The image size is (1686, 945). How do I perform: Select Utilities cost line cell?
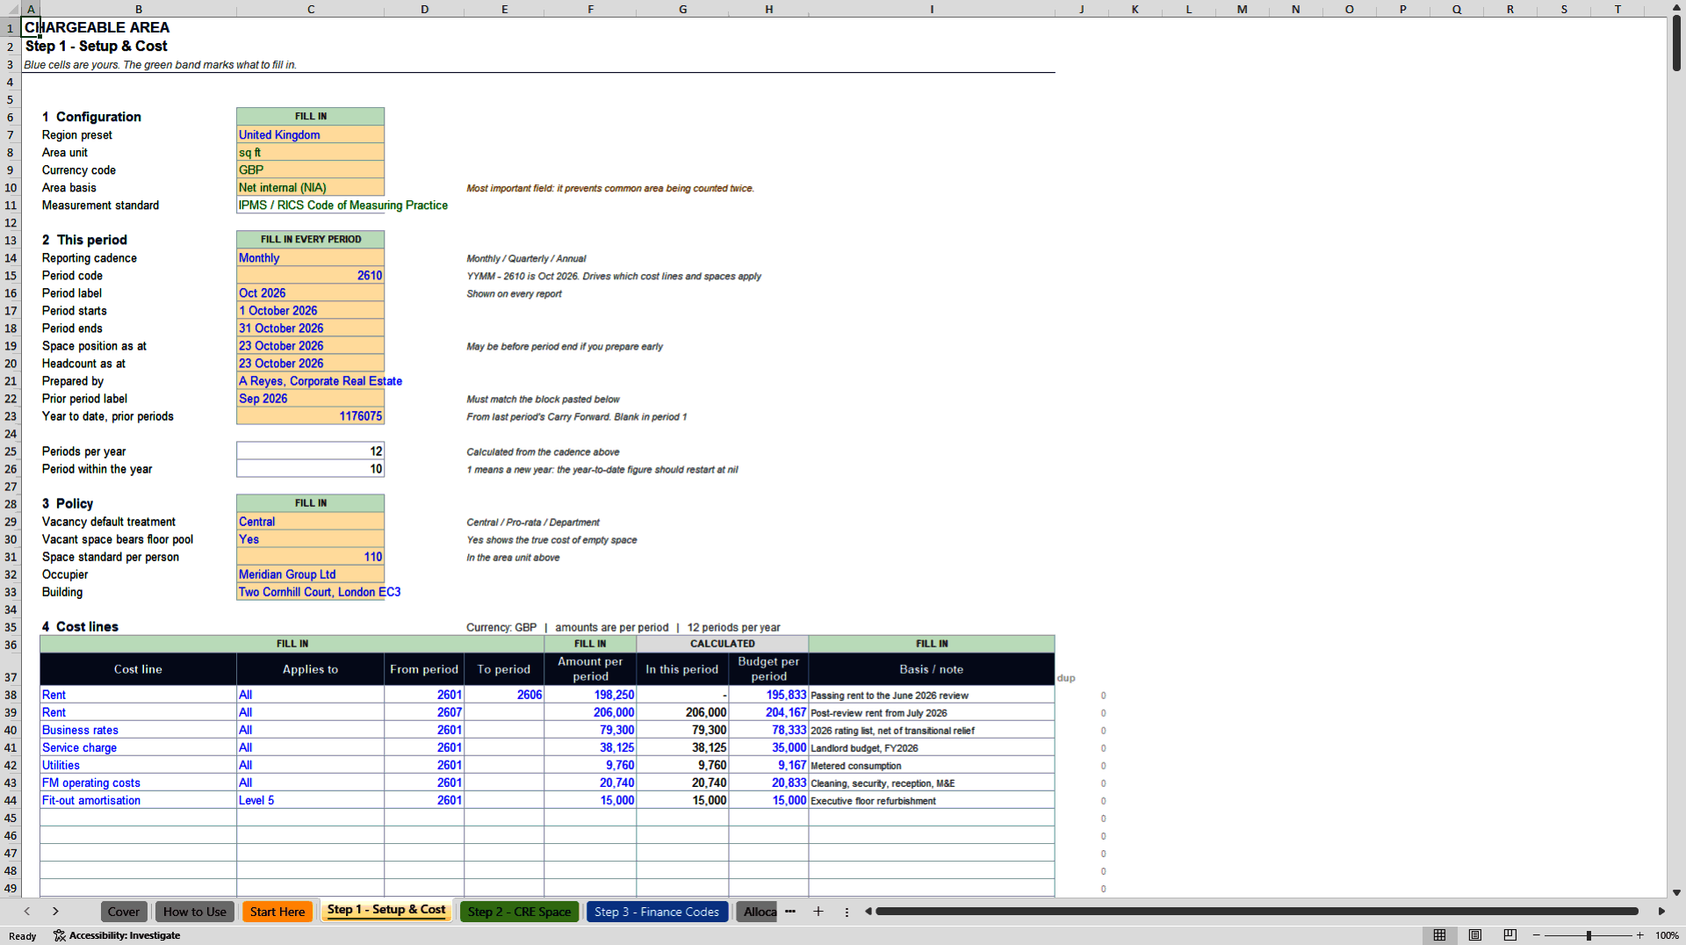[138, 764]
